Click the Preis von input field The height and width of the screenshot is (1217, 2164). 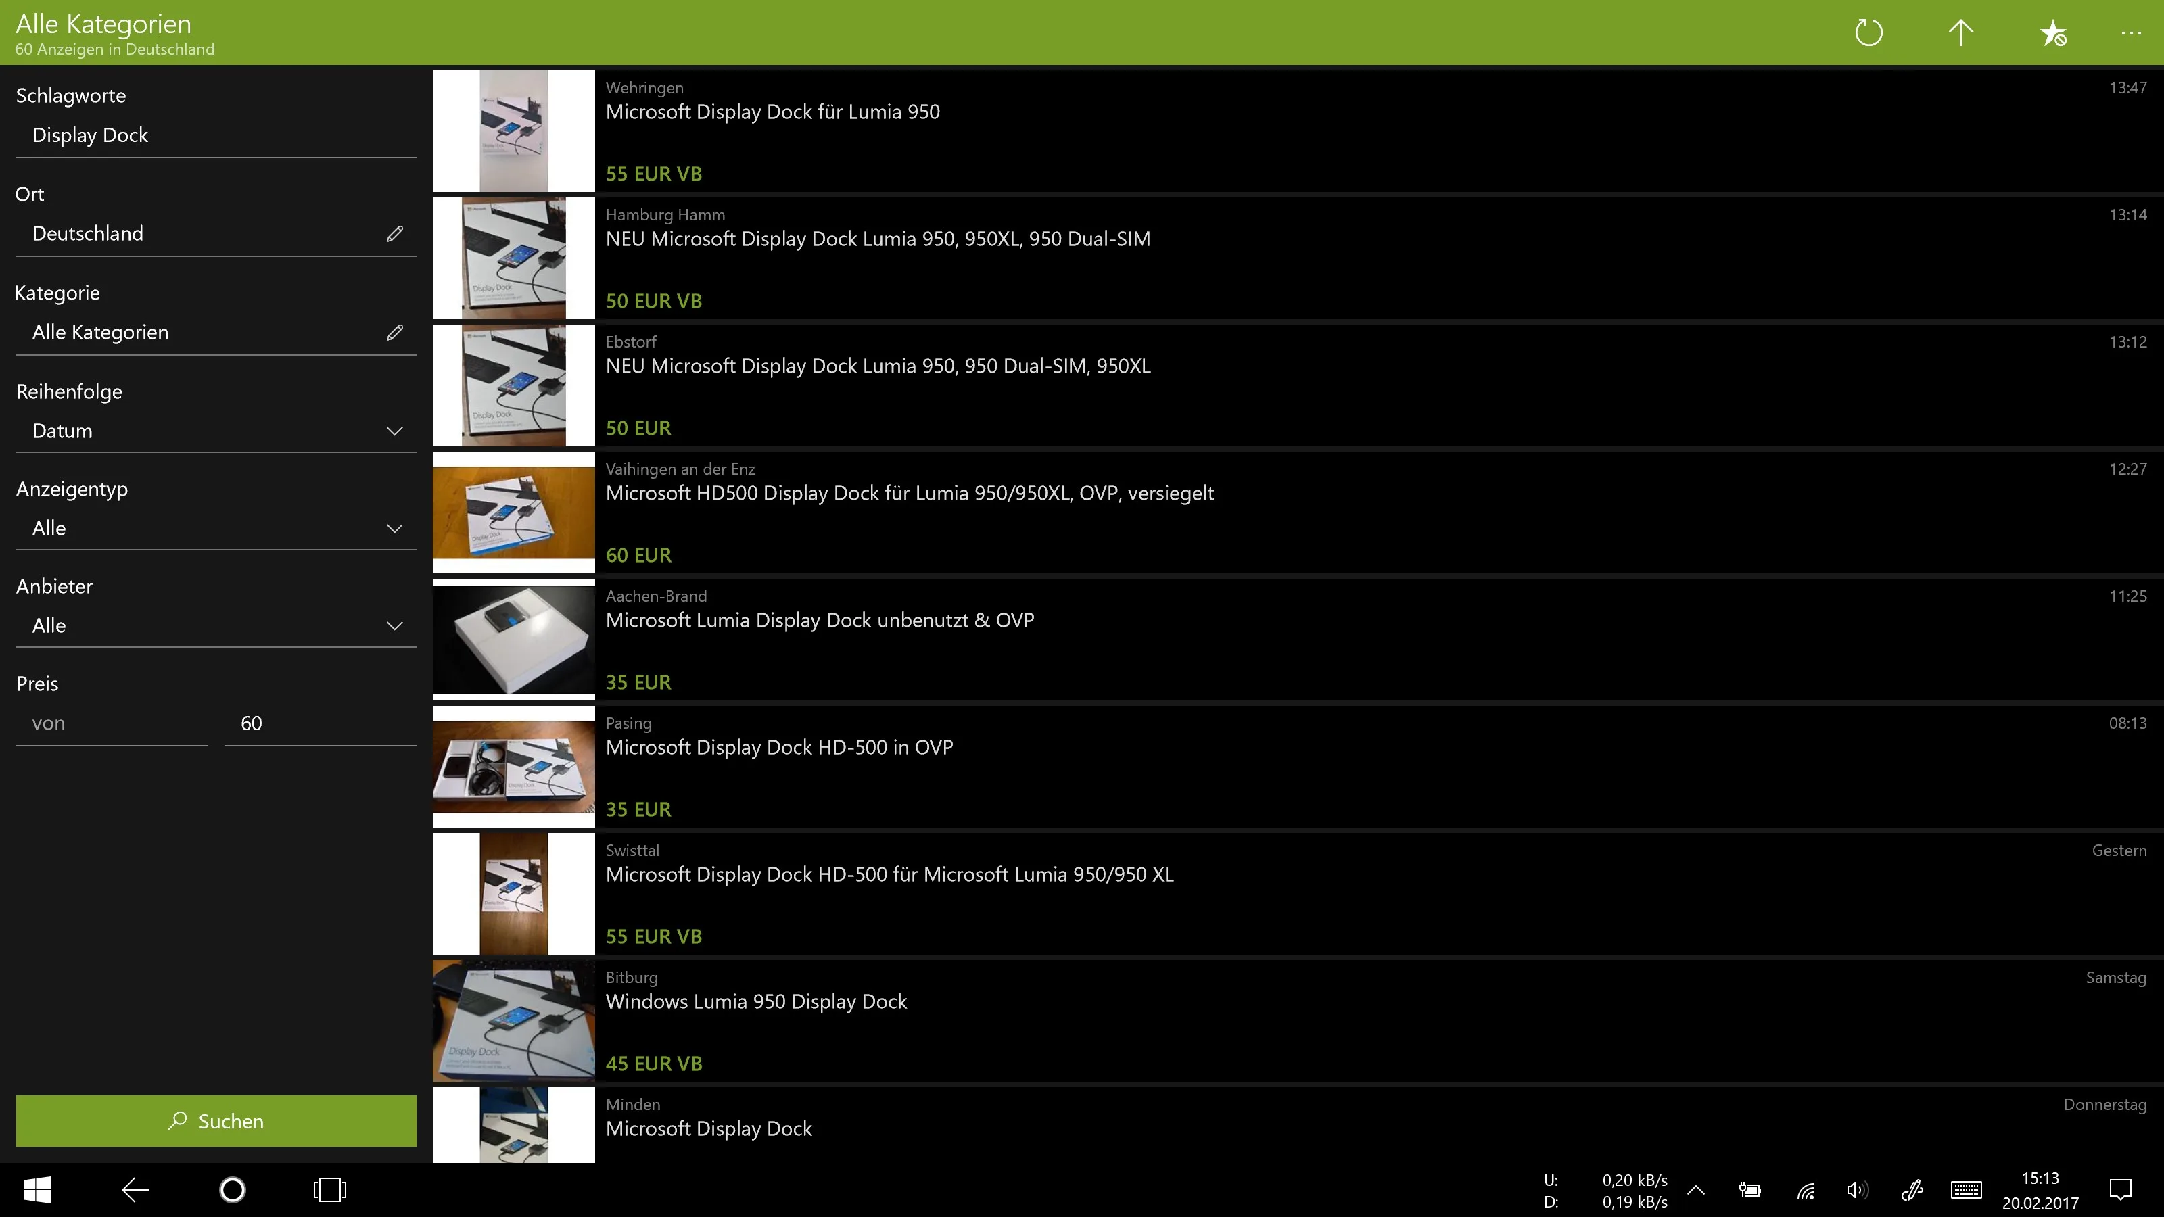click(x=112, y=723)
